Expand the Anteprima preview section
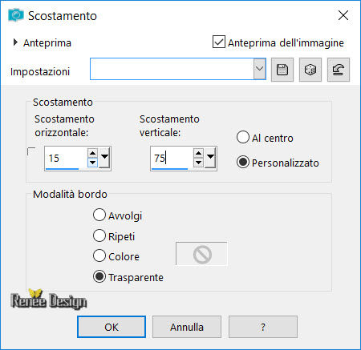This screenshot has width=361, height=350. coord(15,42)
